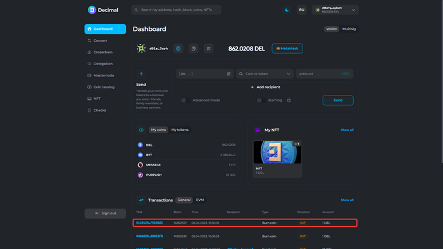Click Add recipient button
This screenshot has height=249, width=443.
pos(265,87)
